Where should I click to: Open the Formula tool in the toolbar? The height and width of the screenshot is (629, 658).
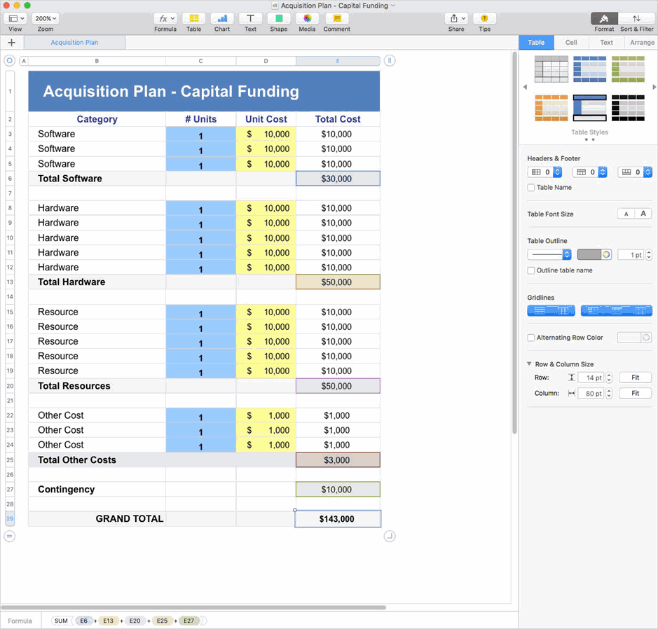coord(165,19)
